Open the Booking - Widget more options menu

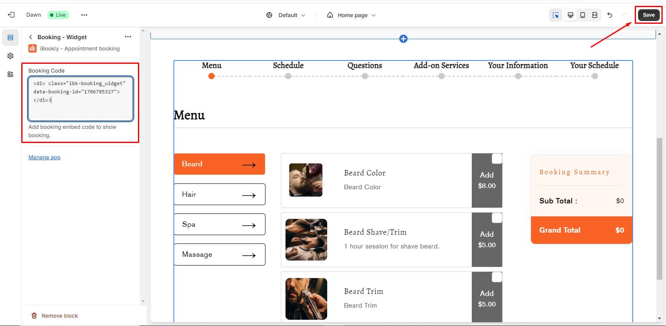tap(128, 37)
